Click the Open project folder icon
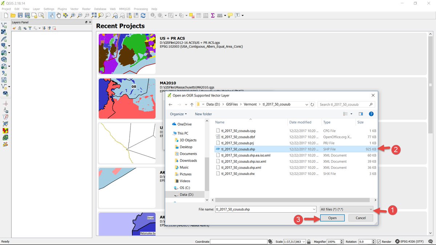 pyautogui.click(x=13, y=15)
